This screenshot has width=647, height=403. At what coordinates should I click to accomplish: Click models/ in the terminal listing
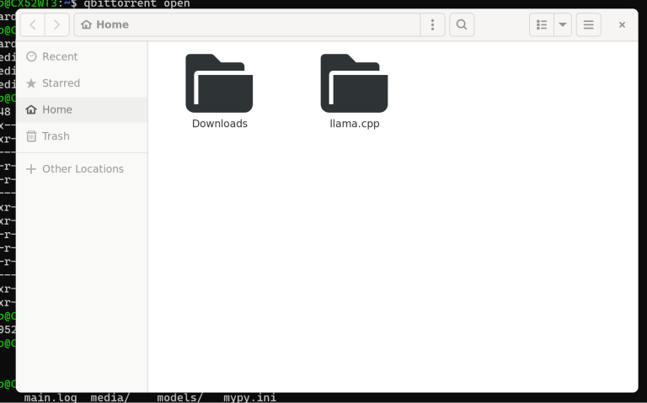coord(180,398)
